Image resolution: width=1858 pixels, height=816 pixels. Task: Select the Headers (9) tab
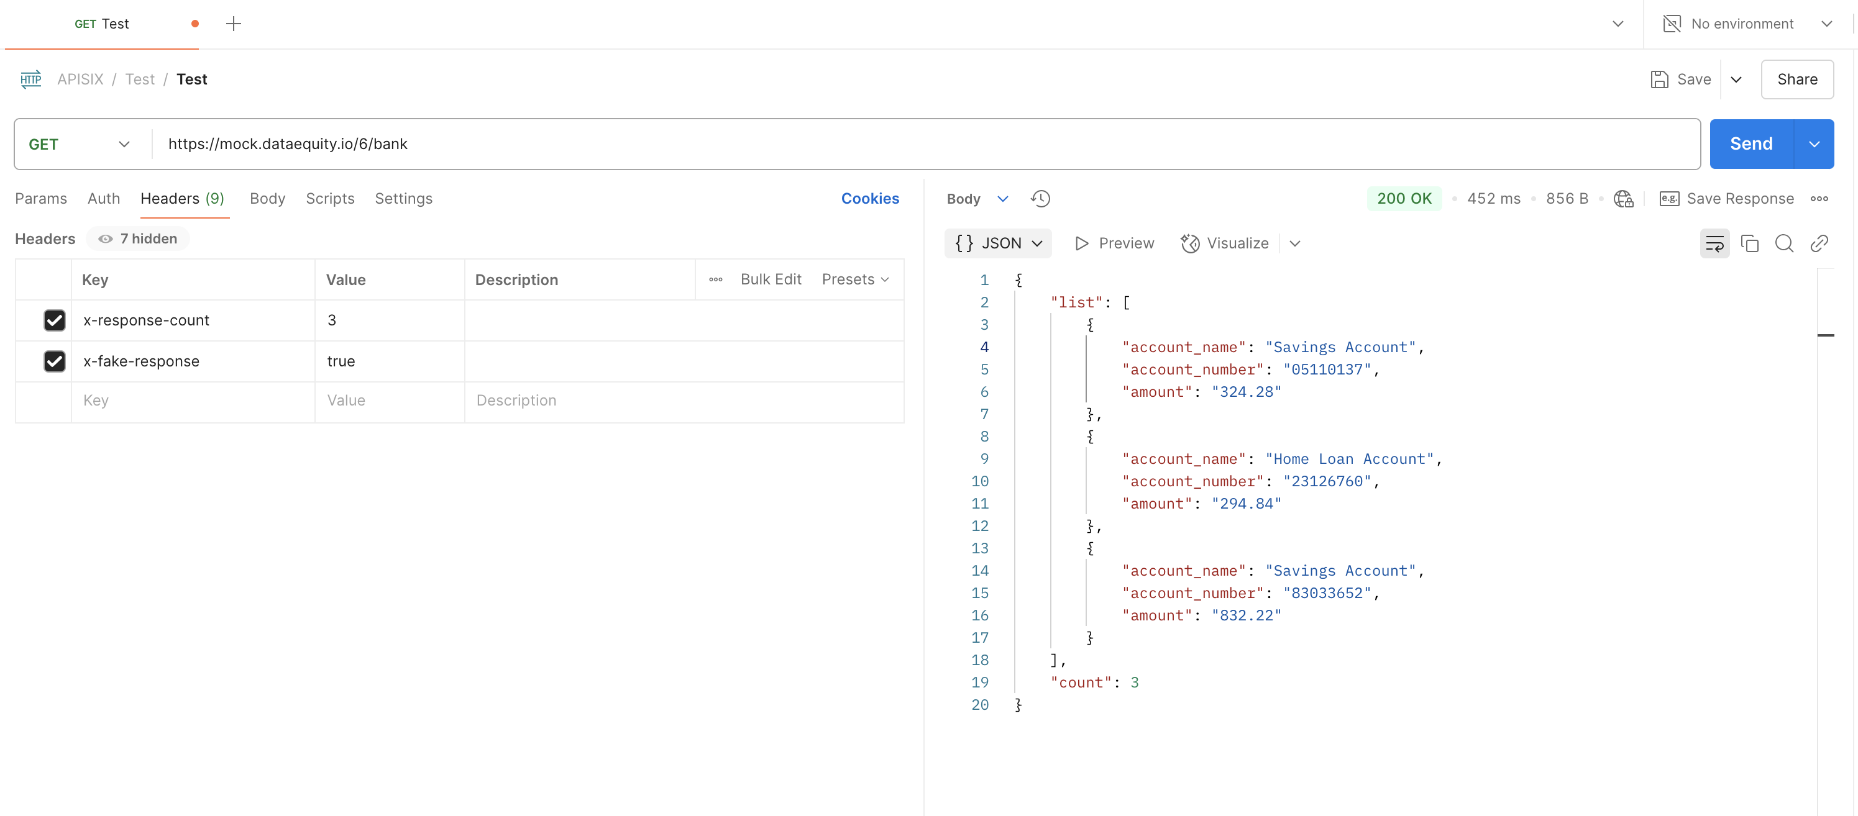coord(183,198)
